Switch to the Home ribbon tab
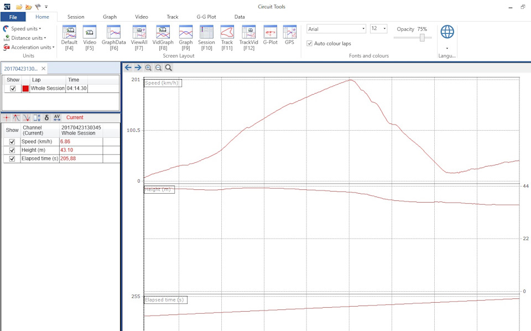 (x=43, y=17)
